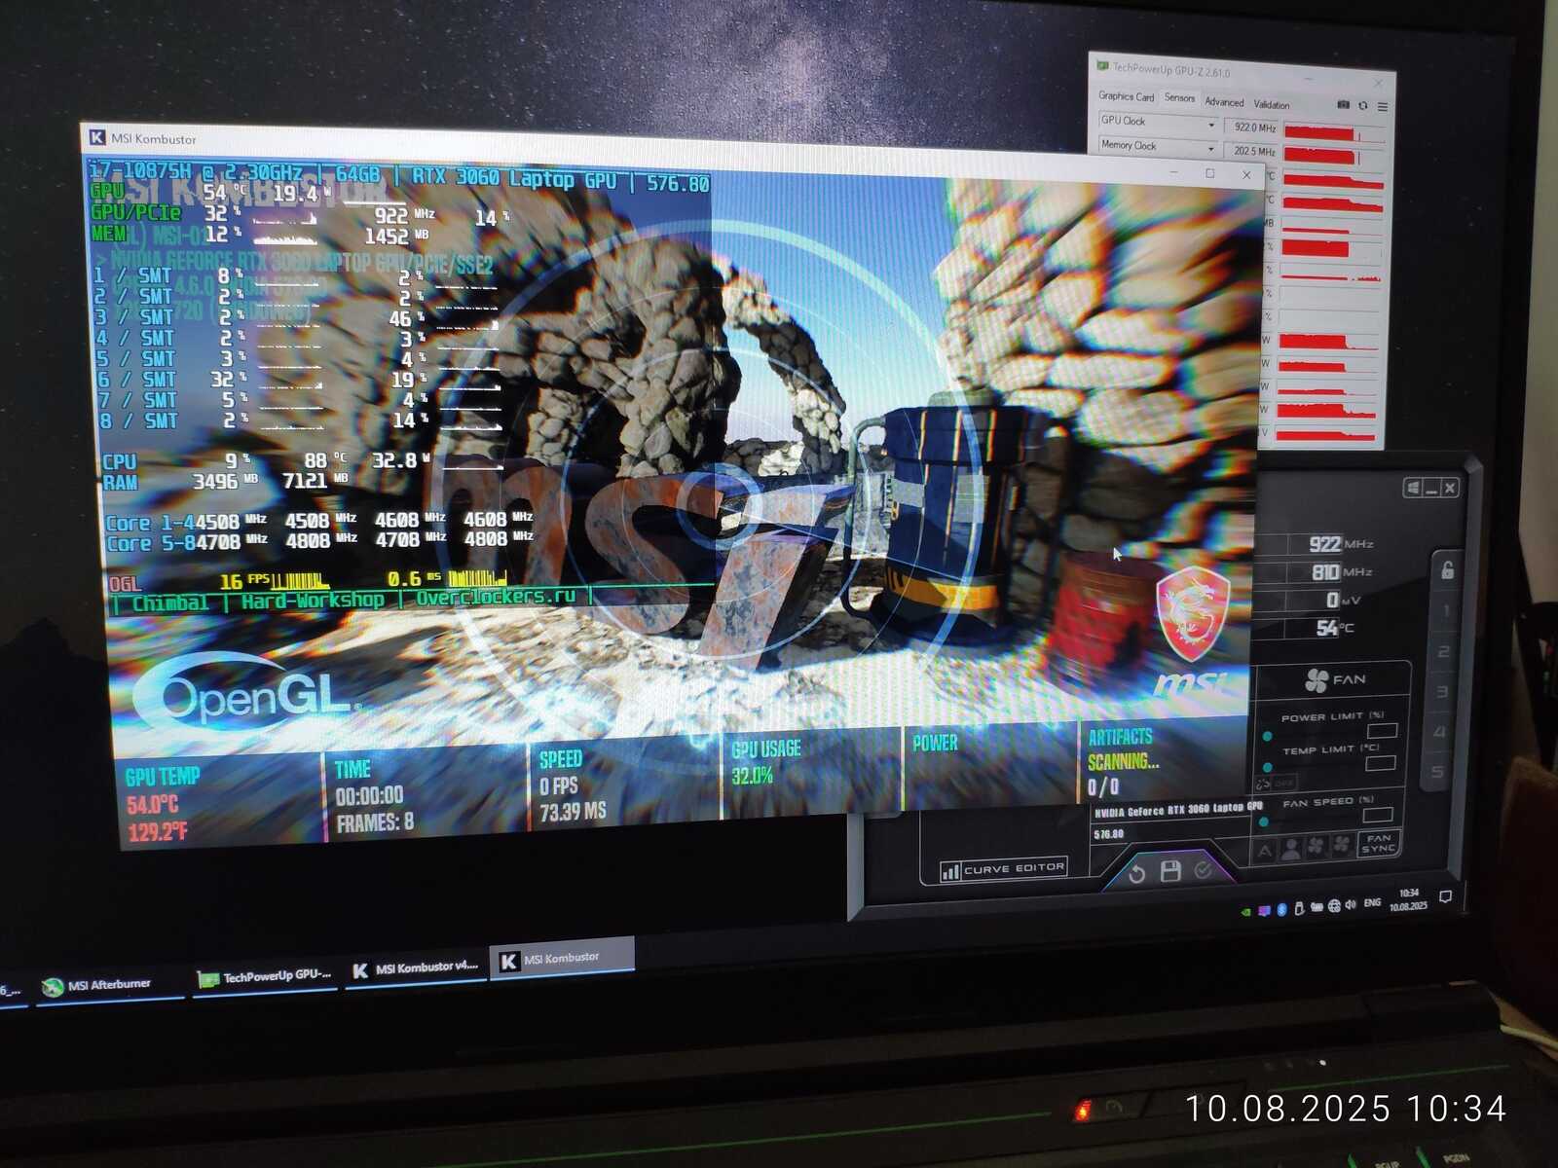Click the Temp Limit slider handle

point(1267,767)
